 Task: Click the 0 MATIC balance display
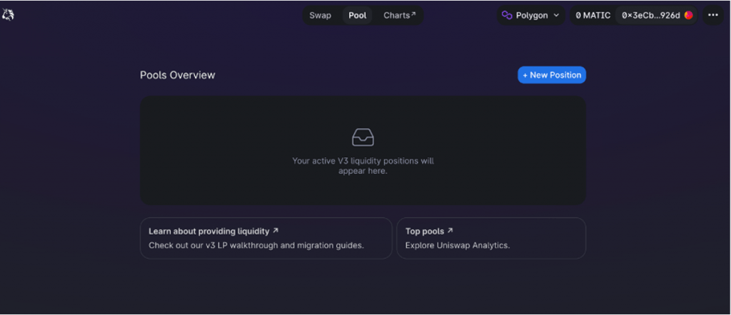tap(593, 15)
